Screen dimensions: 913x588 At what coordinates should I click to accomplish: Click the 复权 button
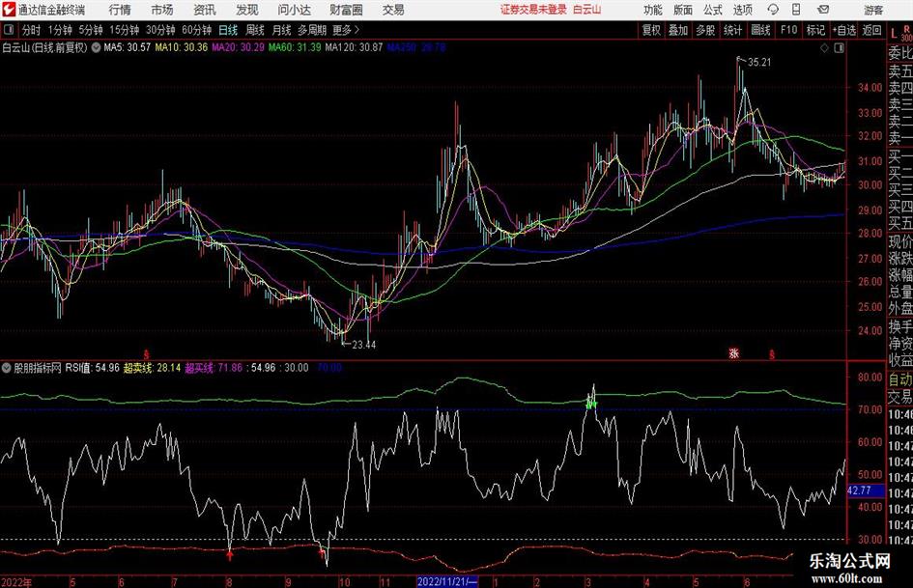(x=651, y=30)
